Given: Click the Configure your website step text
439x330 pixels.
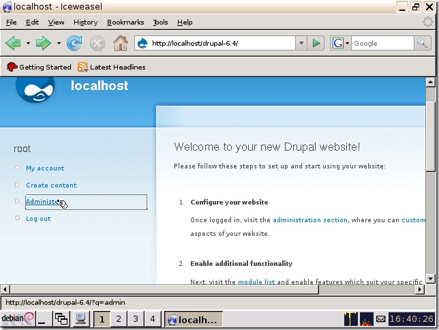Looking at the screenshot, I should click(x=229, y=202).
